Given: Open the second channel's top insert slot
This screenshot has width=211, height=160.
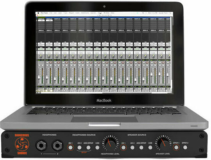Looking at the screenshot, I should click(49, 21).
